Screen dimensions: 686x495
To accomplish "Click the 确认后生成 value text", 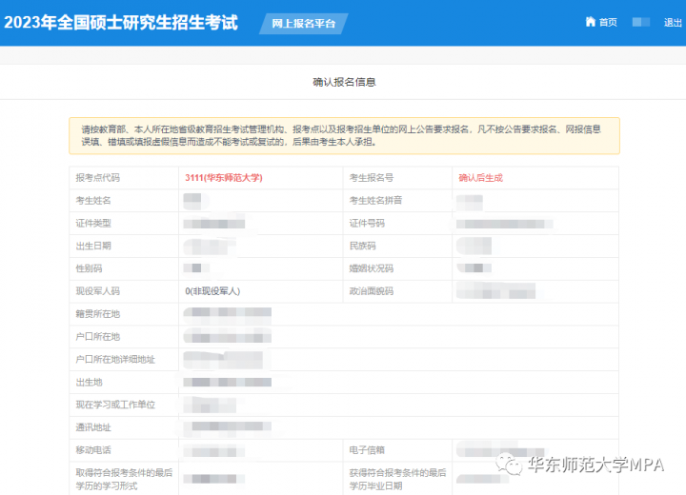I will pyautogui.click(x=480, y=178).
